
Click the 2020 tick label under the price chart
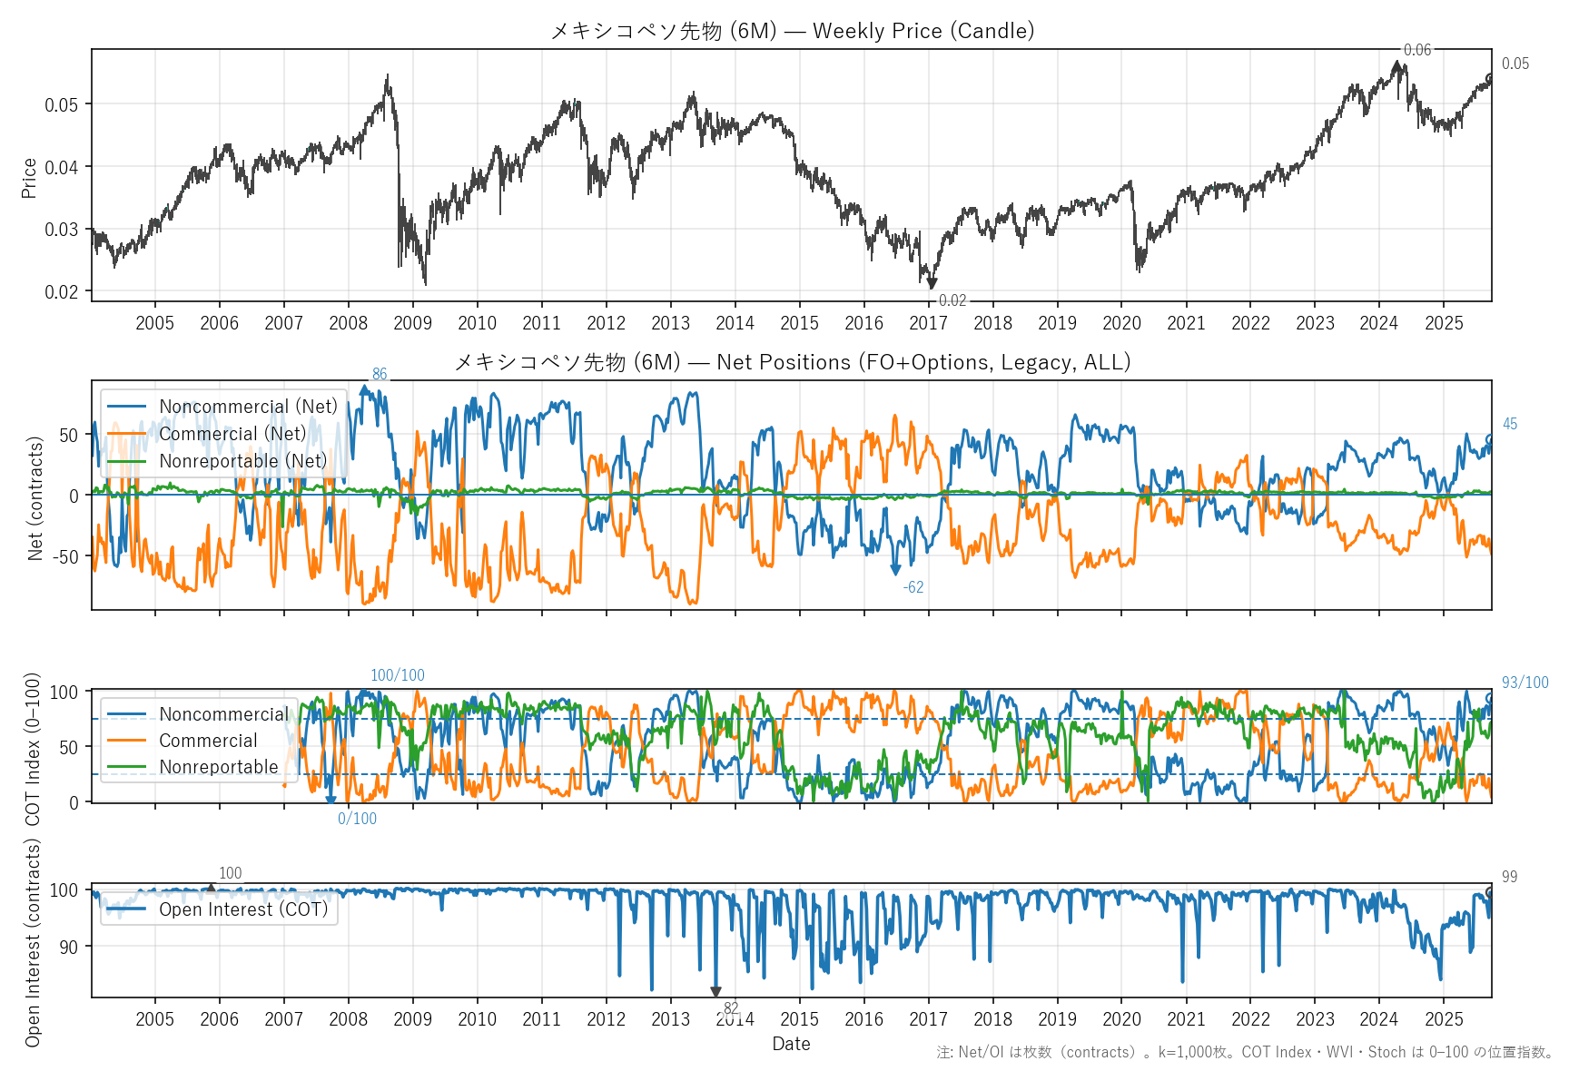tap(1121, 323)
